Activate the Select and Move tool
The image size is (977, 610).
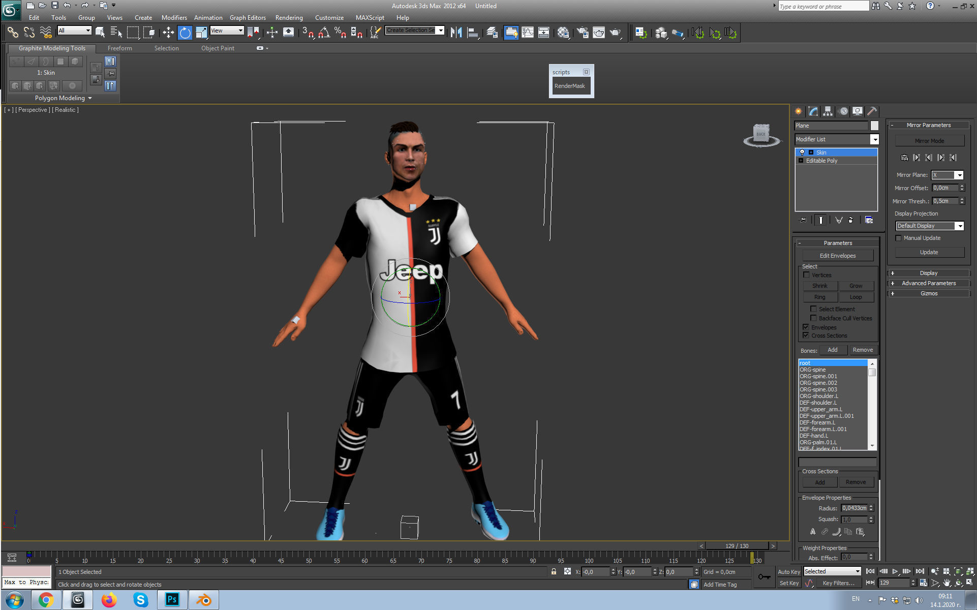[x=168, y=33]
